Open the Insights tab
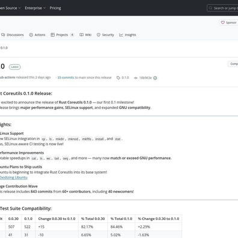 click(127, 35)
